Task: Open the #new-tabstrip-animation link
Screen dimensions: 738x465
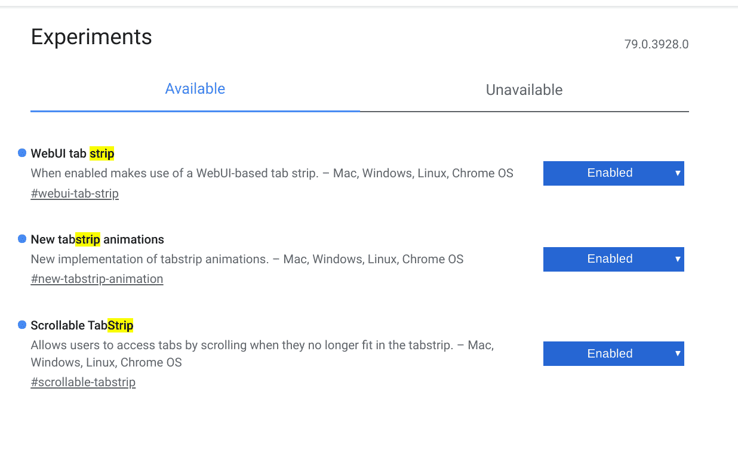Action: pos(97,279)
